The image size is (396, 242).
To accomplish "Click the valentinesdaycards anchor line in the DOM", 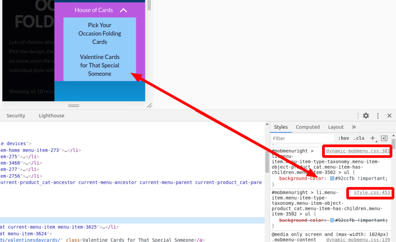I will tap(102, 240).
